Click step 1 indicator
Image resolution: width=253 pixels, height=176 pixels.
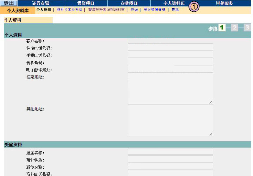point(222,28)
